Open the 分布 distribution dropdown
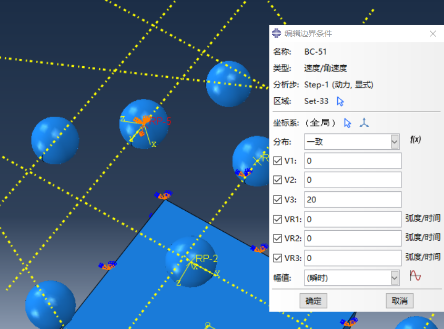The width and height of the screenshot is (444, 329). pos(352,141)
